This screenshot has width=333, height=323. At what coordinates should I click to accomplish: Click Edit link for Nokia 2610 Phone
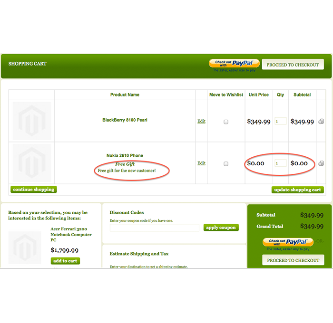point(201,163)
